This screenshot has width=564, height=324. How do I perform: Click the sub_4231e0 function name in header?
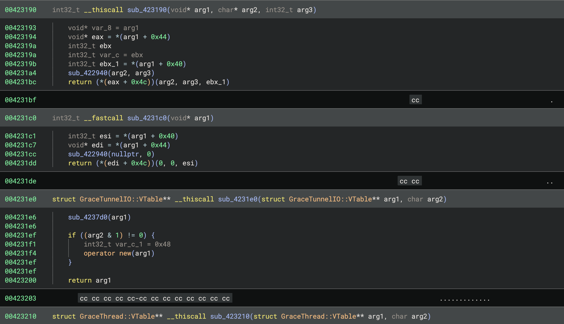click(x=238, y=199)
